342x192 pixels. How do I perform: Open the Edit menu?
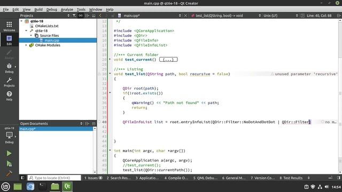15,10
